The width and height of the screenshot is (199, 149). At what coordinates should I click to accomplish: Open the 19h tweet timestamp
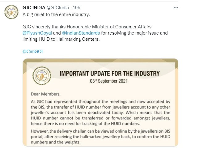(77, 8)
